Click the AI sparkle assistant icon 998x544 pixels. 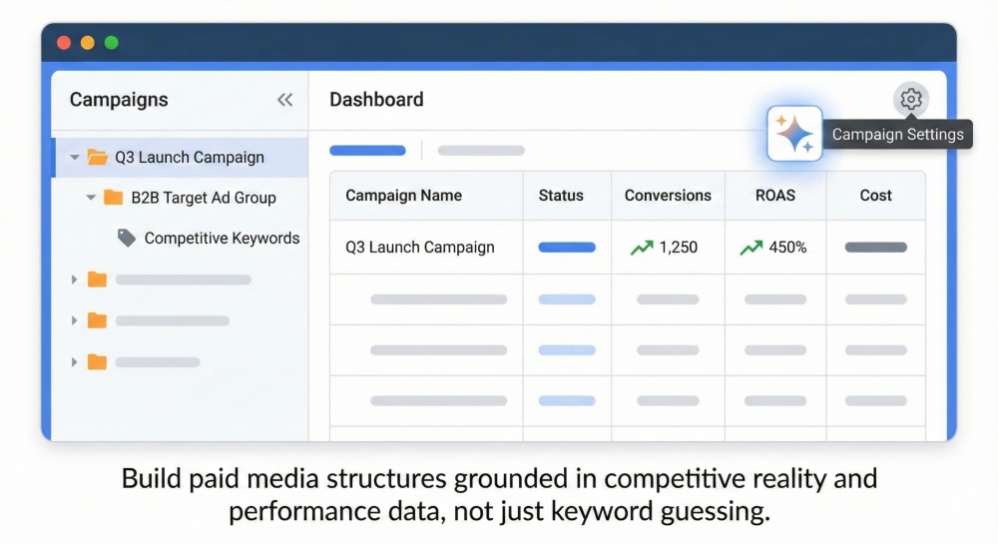click(x=794, y=134)
